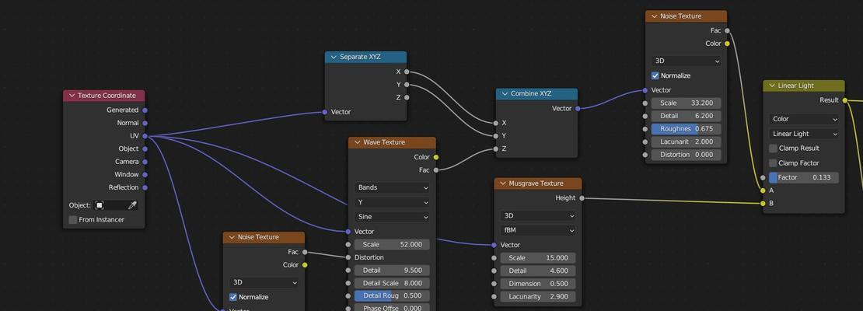Click the Lacunarity field in Musgrave Texture

coord(538,297)
